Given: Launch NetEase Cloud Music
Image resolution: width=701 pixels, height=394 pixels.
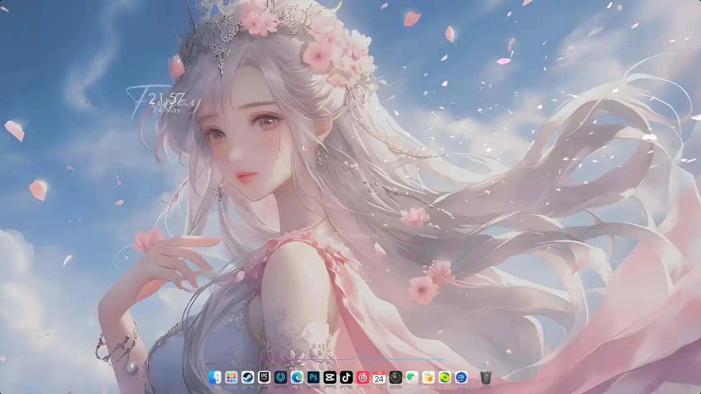Looking at the screenshot, I should [x=362, y=377].
